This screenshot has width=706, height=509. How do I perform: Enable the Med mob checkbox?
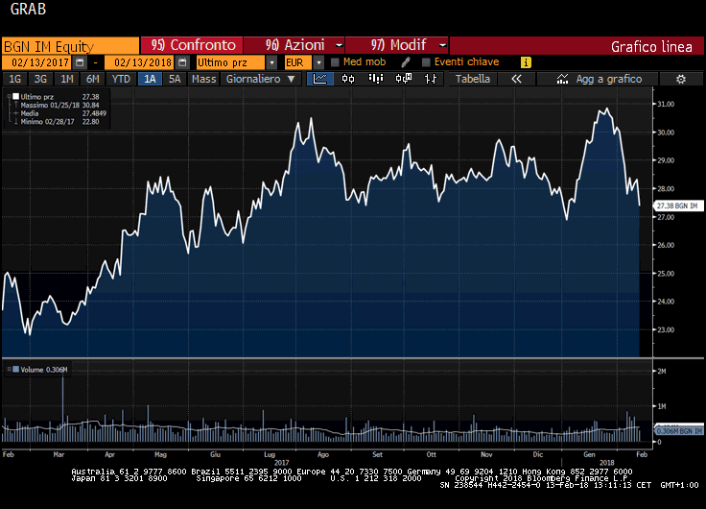point(335,62)
